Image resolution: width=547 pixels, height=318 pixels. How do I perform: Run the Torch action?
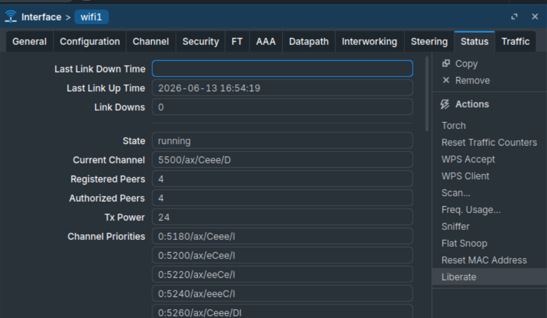[x=453, y=126]
